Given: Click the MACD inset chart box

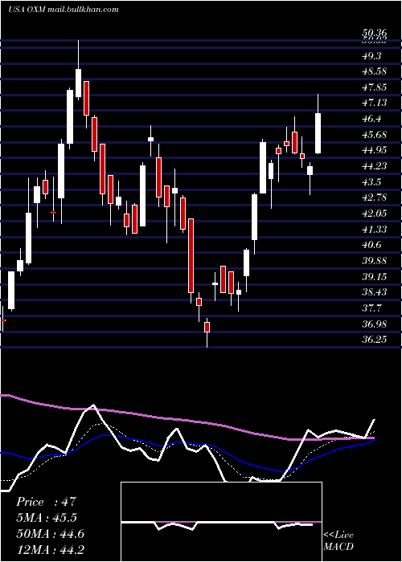Looking at the screenshot, I should [221, 522].
